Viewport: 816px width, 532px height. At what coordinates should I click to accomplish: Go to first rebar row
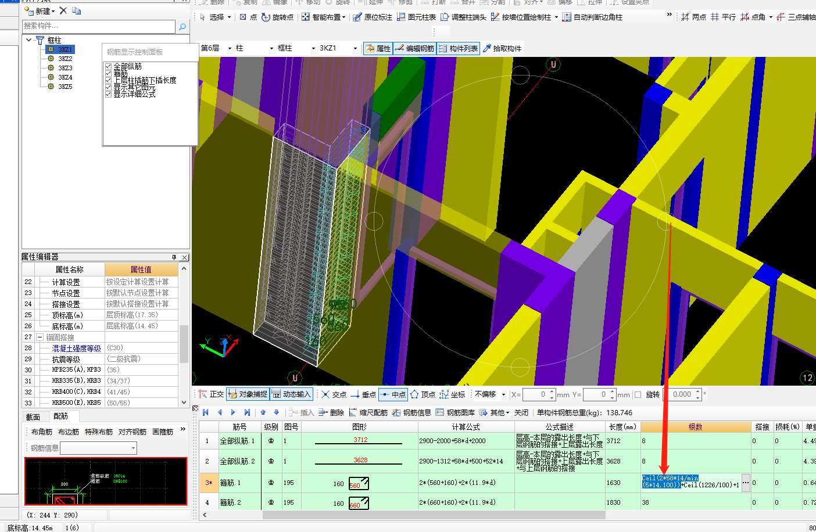click(205, 412)
